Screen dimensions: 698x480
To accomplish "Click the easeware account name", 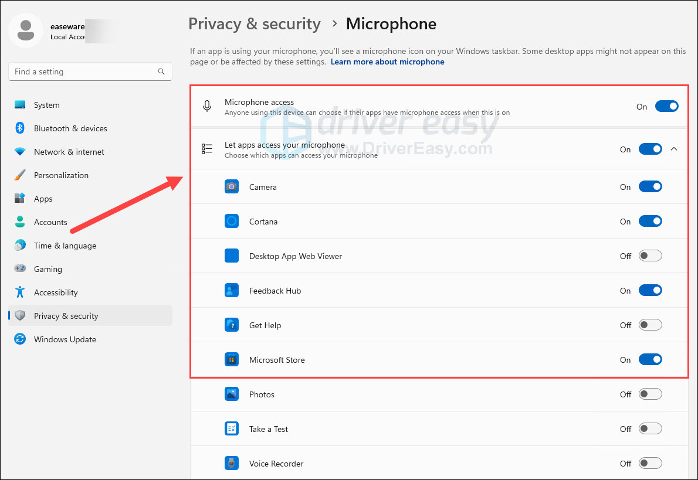I will [67, 26].
